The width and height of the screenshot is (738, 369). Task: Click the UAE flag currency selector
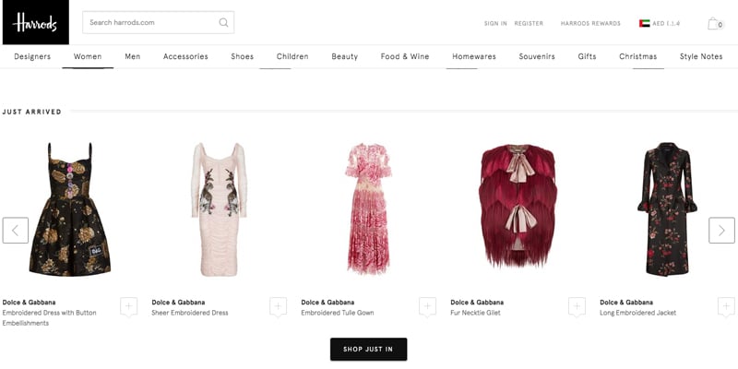[x=644, y=23]
